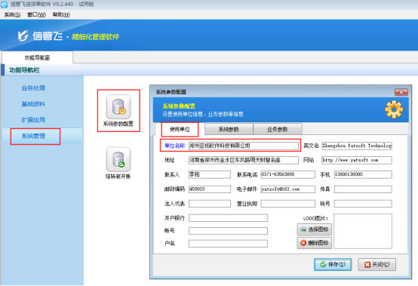Select 基础资料 in the navigation sidebar
This screenshot has height=286, width=418.
(x=33, y=104)
